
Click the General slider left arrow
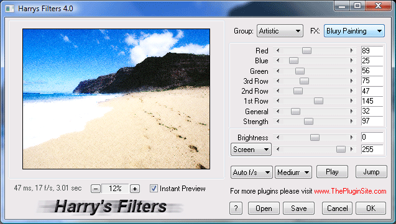click(x=278, y=111)
